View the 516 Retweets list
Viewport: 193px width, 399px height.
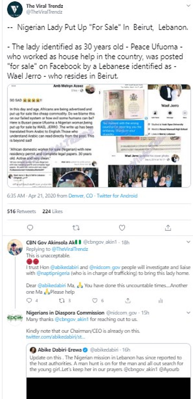[21, 212]
